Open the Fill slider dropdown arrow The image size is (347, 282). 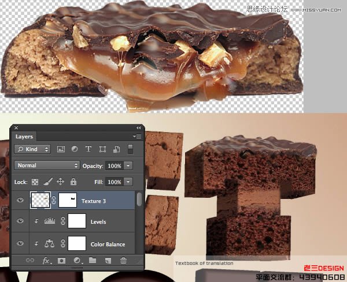point(128,182)
